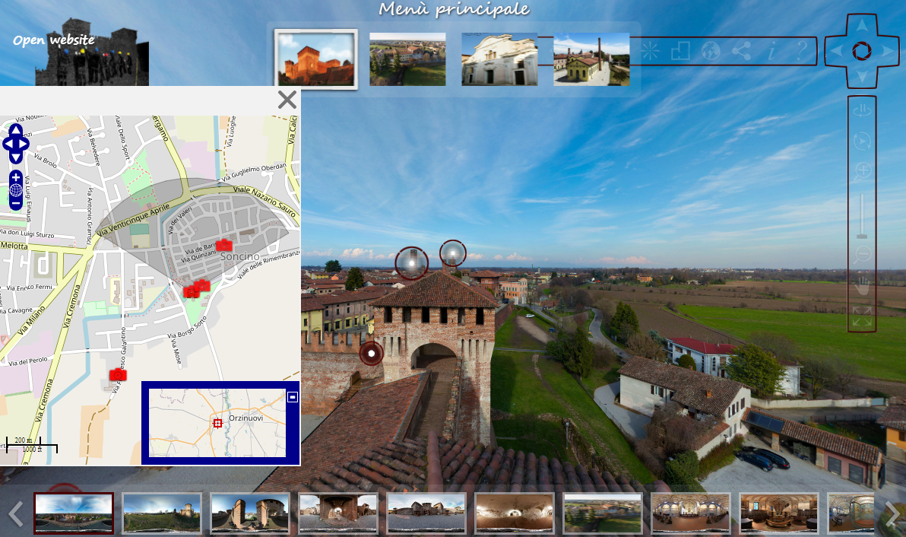The width and height of the screenshot is (906, 537).
Task: Click the red camera marker near Soncino label
Action: pos(223,245)
